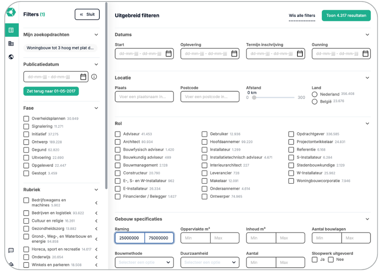Check the Architect role checkbox
The height and width of the screenshot is (273, 383).
(x=118, y=142)
